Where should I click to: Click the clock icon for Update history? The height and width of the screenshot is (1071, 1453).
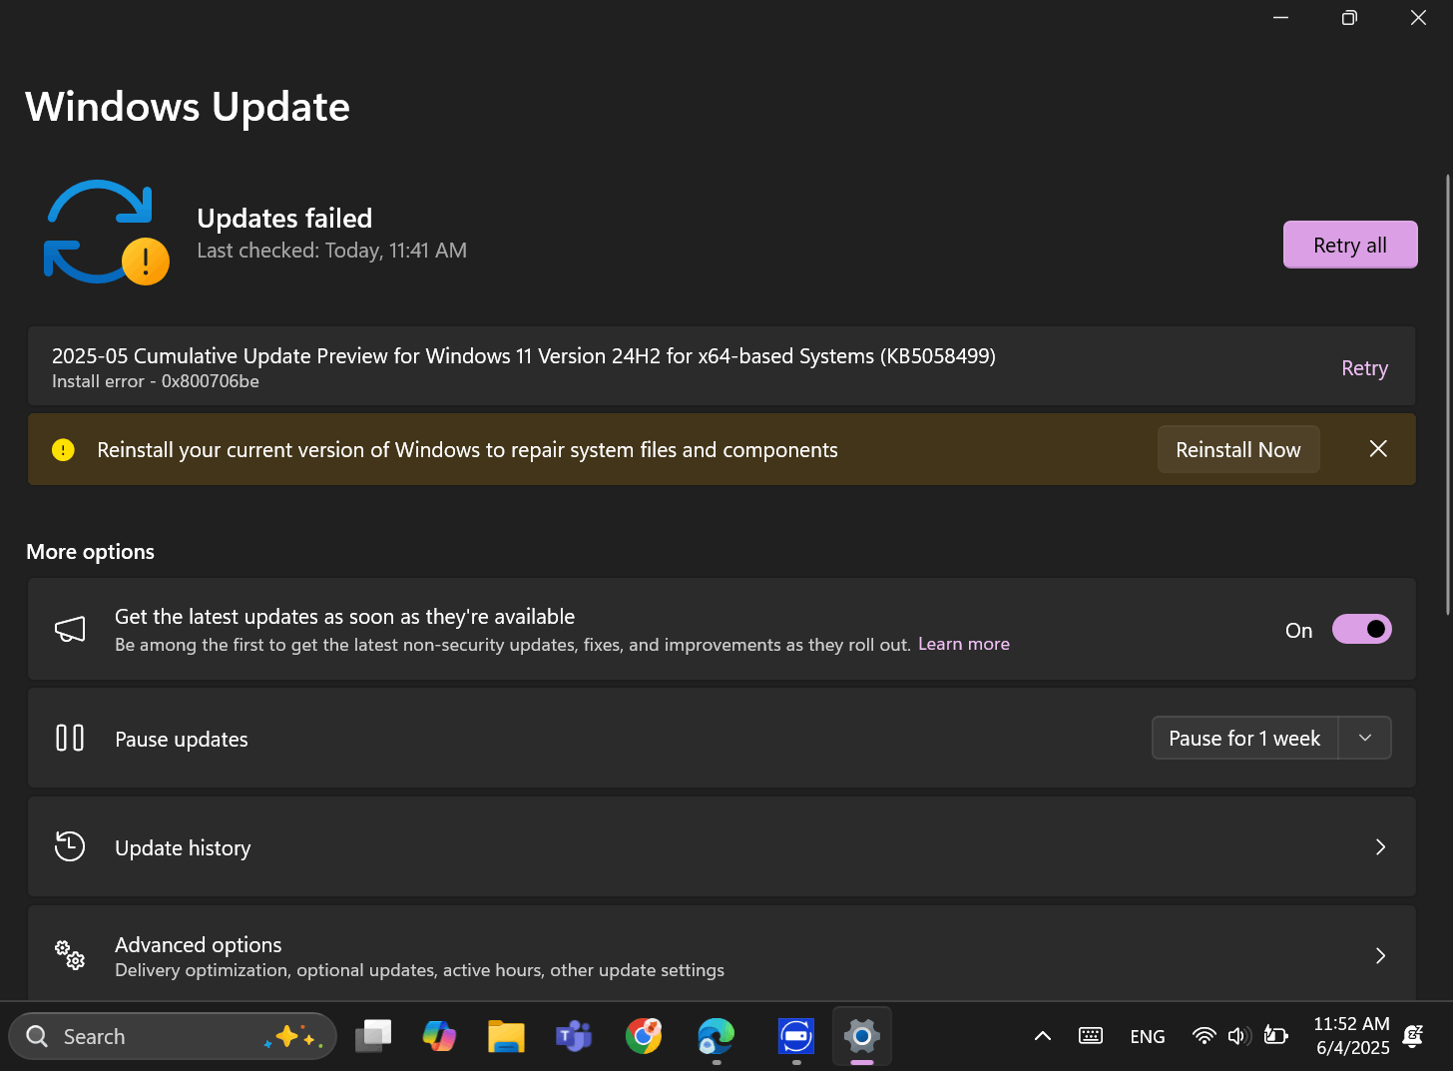(x=70, y=846)
